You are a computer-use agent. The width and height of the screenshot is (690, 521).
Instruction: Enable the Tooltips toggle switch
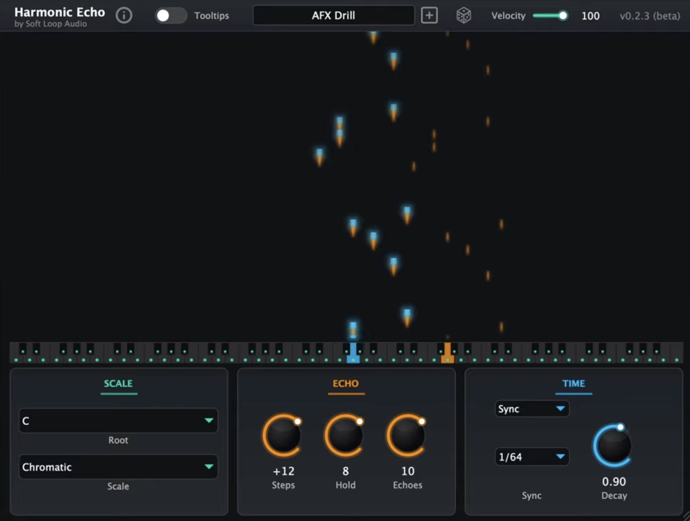click(170, 15)
